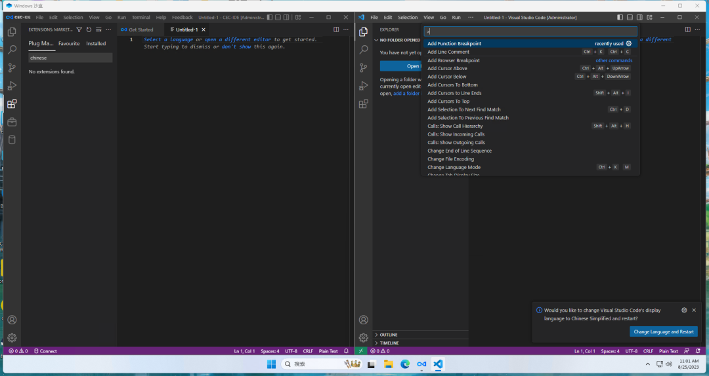This screenshot has height=376, width=709.
Task: Open Manage gear in Visual Studio Code
Action: pos(364,337)
